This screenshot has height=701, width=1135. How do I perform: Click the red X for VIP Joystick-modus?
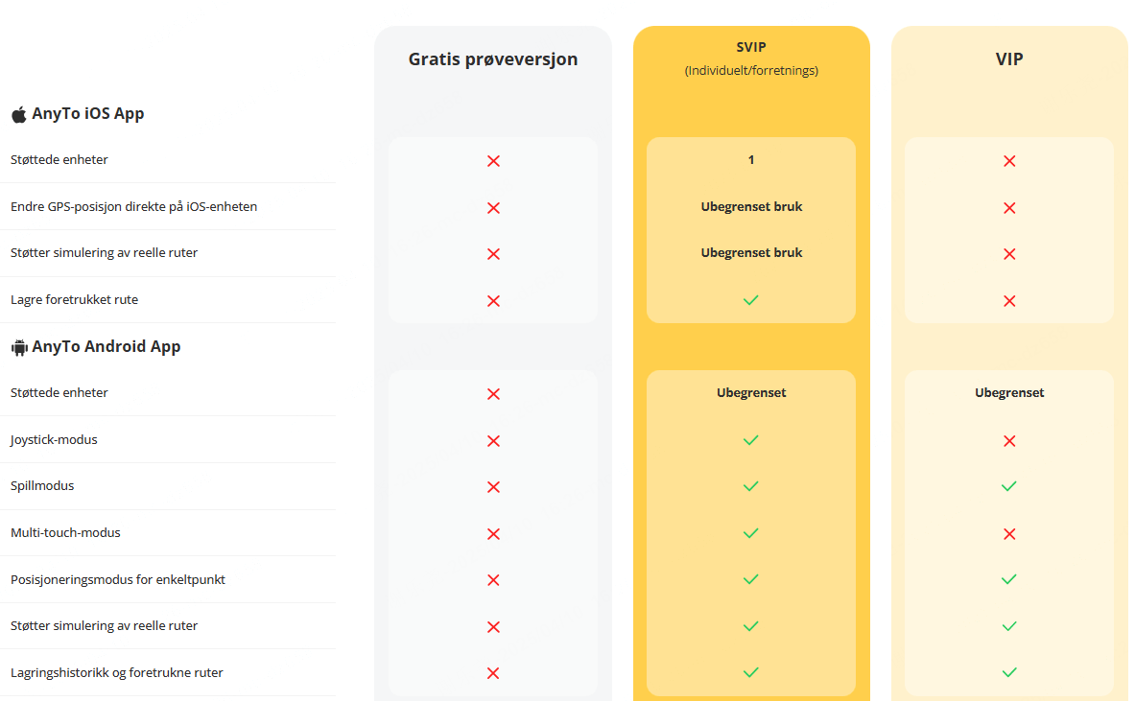click(x=1009, y=440)
